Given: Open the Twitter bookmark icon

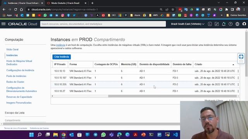Looking at the screenshot, I should [x=74, y=15].
